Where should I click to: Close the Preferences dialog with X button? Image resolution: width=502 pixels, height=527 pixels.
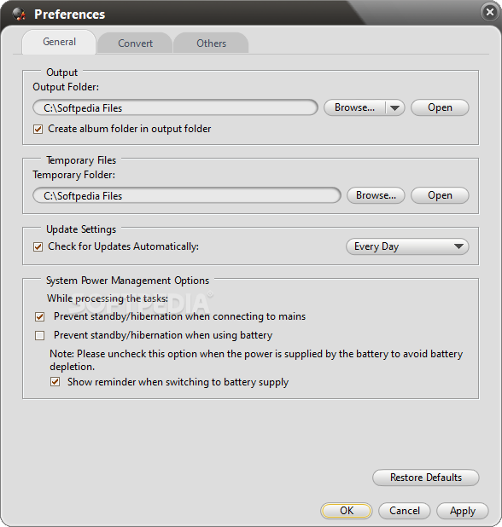(x=490, y=12)
